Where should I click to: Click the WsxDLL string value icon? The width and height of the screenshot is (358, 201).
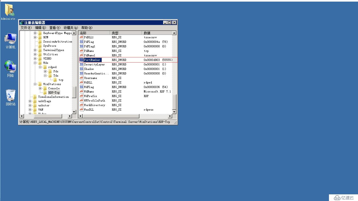[x=82, y=110]
